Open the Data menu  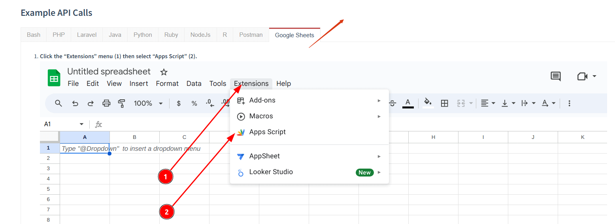coord(194,84)
